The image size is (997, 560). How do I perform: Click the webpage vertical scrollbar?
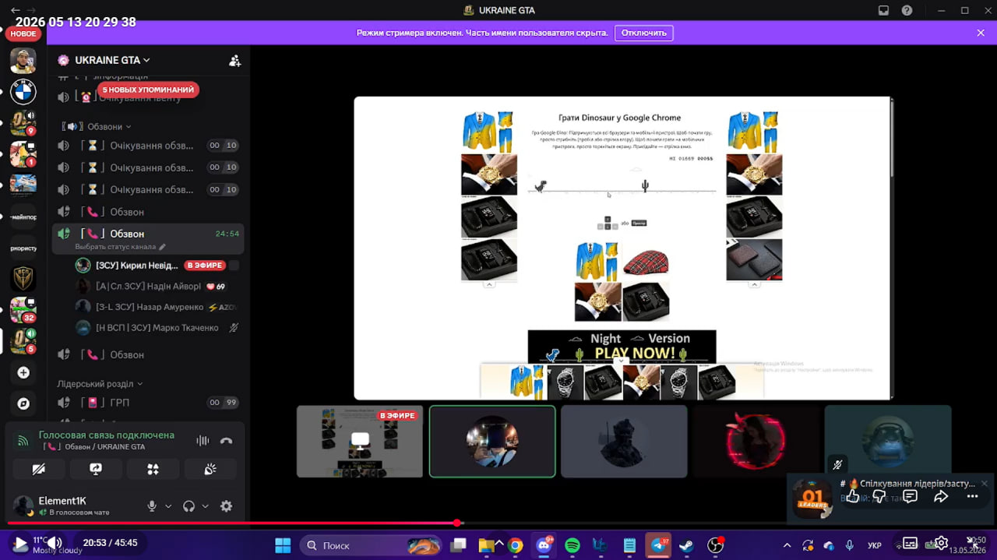(890, 248)
